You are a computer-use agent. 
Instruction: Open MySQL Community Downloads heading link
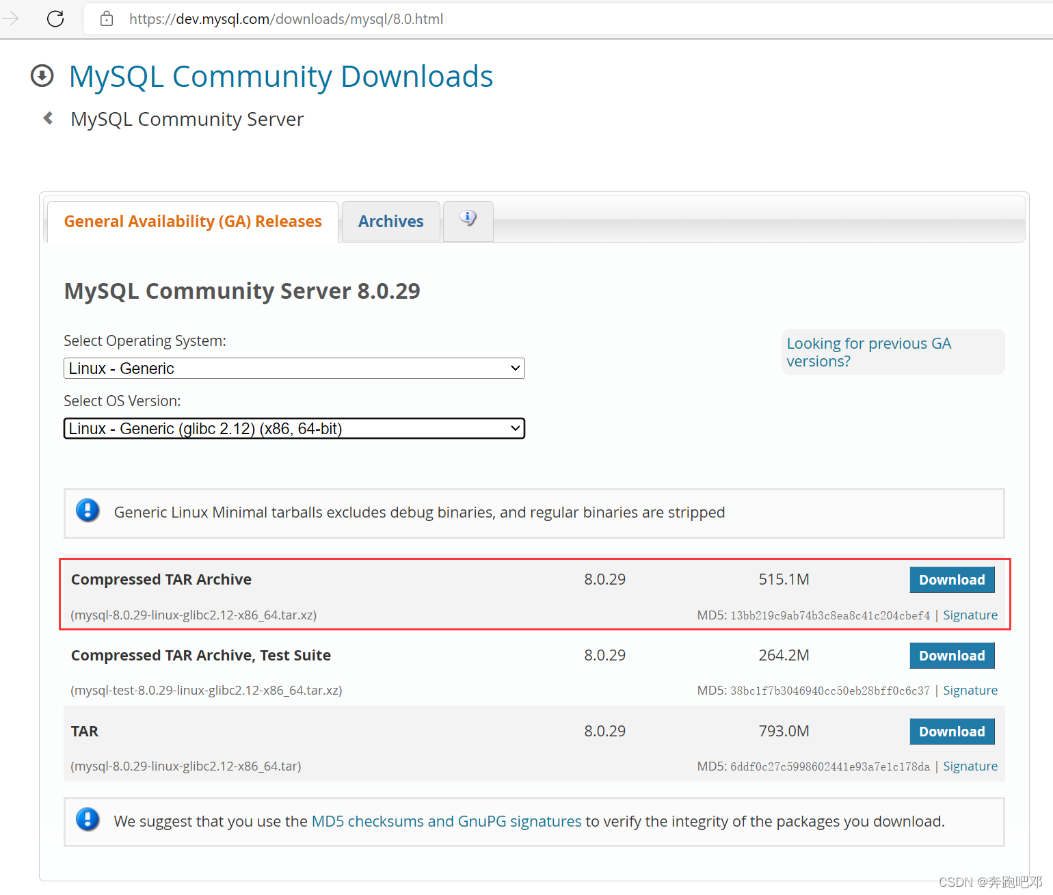click(281, 77)
